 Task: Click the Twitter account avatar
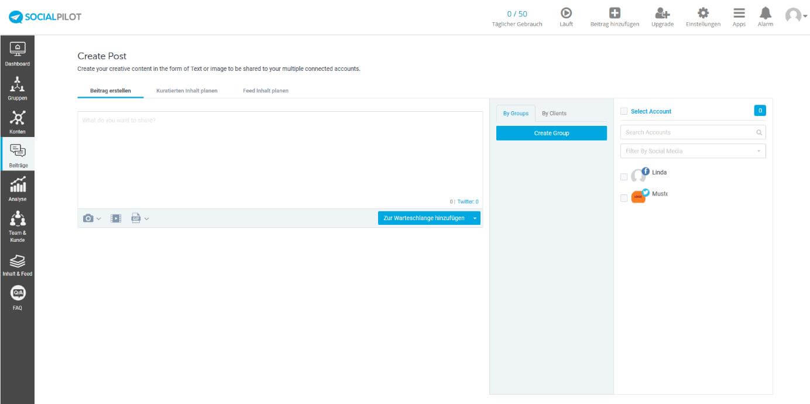point(640,196)
